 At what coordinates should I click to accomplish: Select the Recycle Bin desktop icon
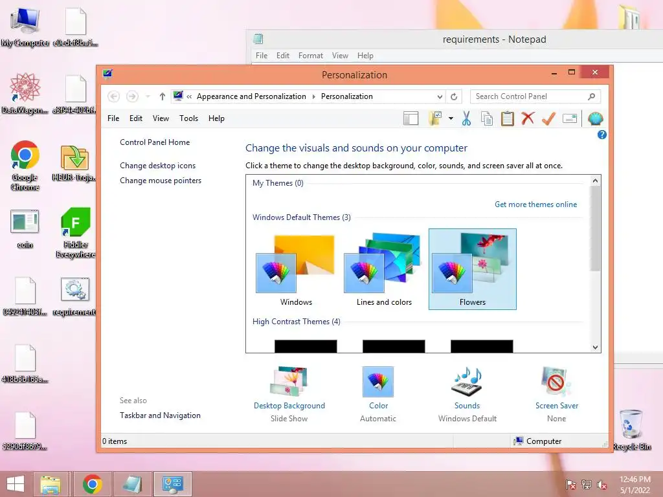tap(632, 430)
